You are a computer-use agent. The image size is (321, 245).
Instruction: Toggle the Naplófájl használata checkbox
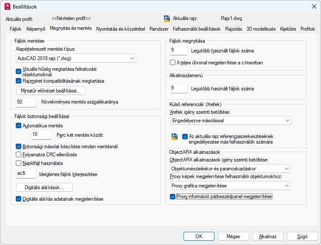[x=19, y=162]
